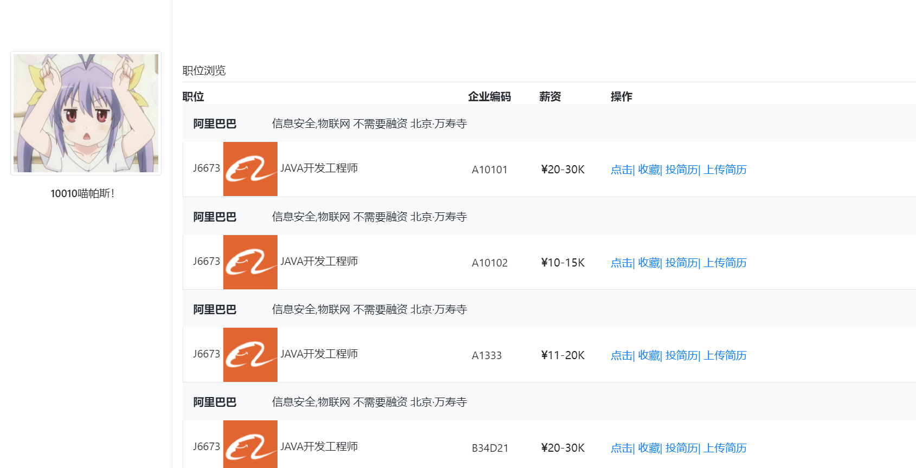Click 点击 link for job A1333

[622, 355]
